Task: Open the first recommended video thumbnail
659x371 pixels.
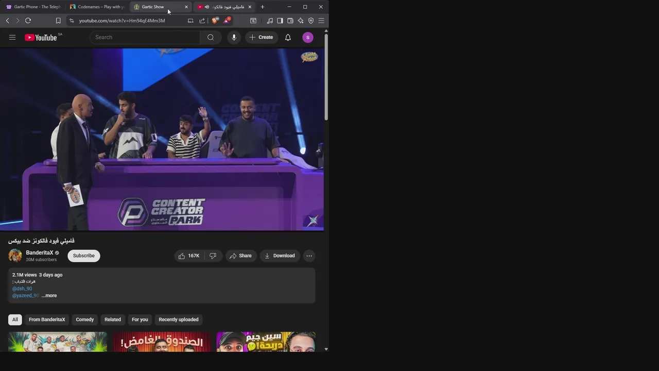Action: point(58,342)
